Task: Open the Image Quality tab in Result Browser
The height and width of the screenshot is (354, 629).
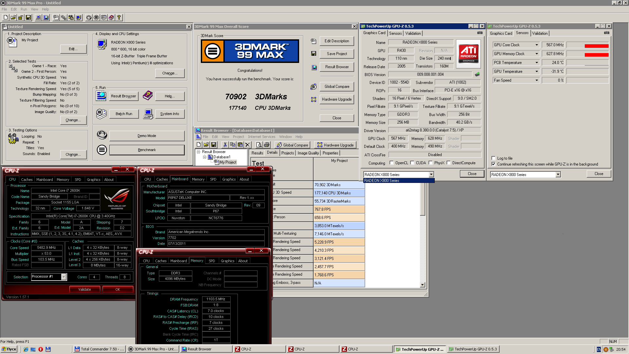Action: coord(308,153)
